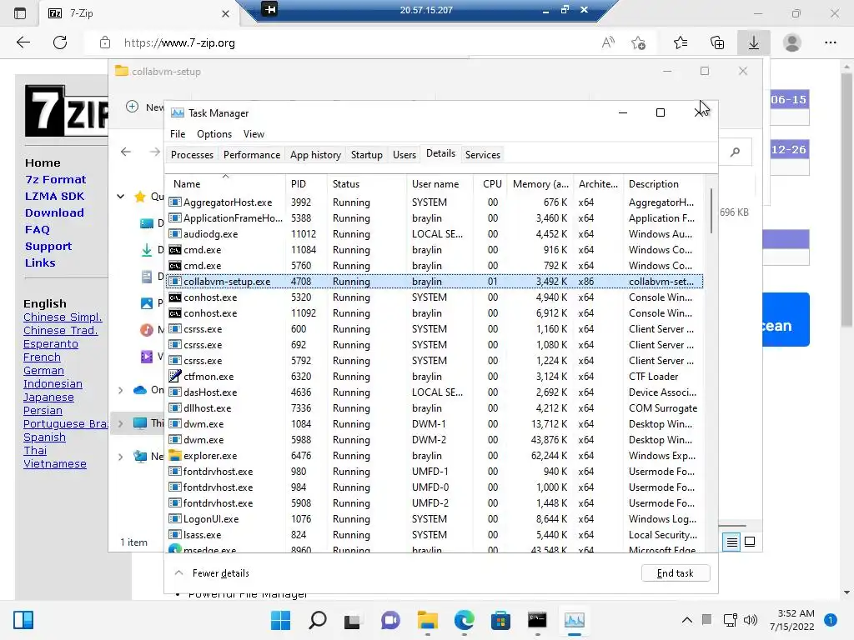Expand This PC tree node
Screen dimensions: 854x640
point(120,423)
